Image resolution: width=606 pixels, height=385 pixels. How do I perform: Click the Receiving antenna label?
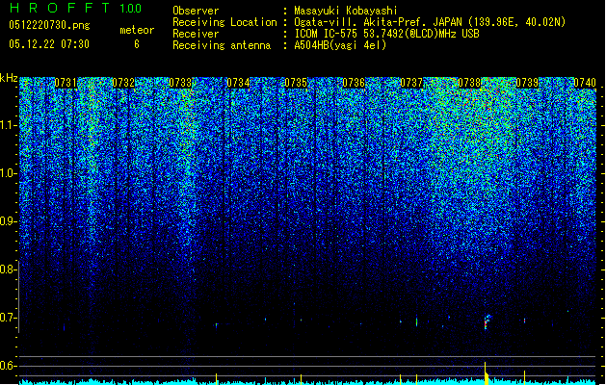pos(222,45)
